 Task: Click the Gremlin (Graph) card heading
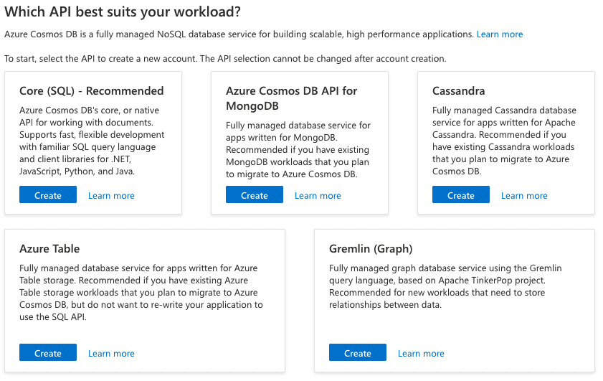(x=371, y=249)
